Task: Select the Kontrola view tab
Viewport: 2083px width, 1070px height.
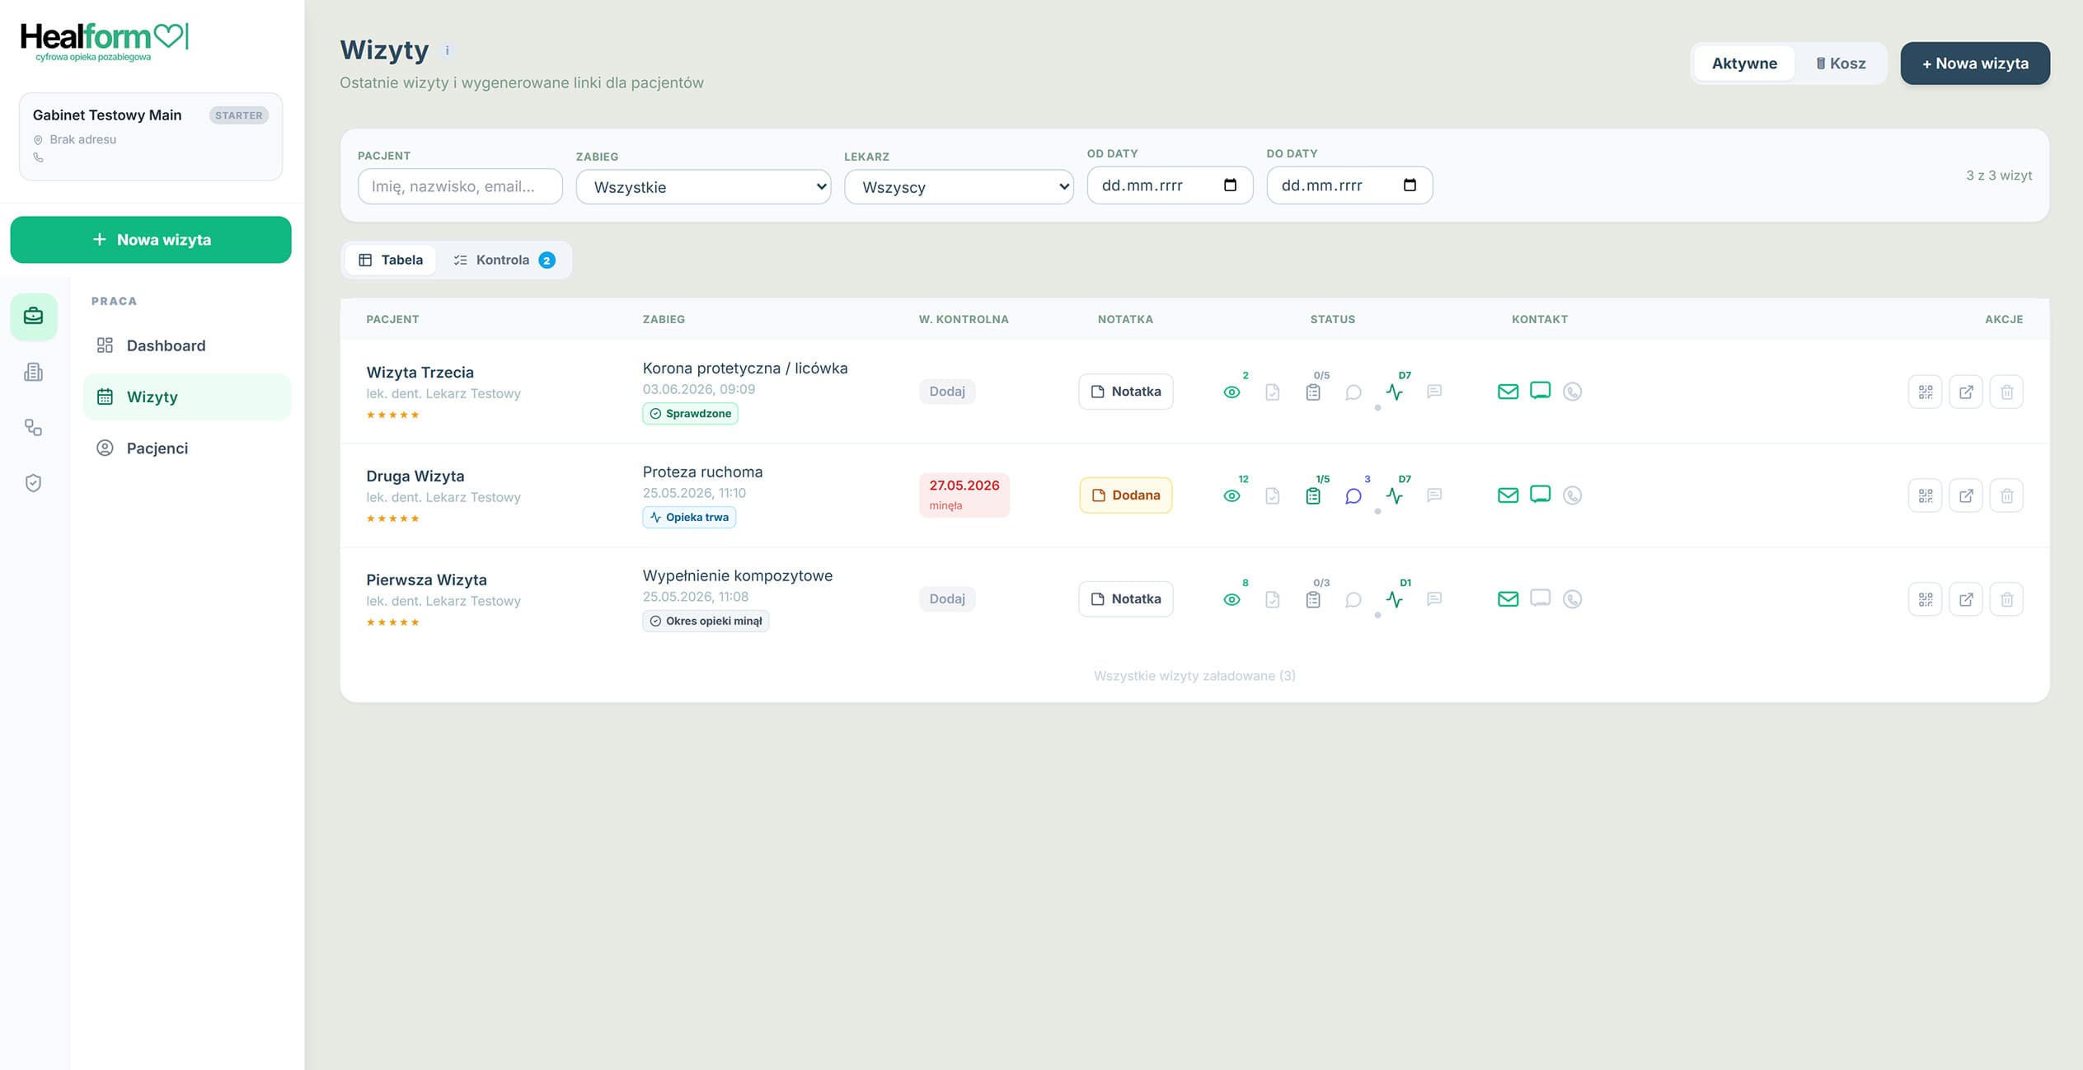Action: (x=504, y=260)
